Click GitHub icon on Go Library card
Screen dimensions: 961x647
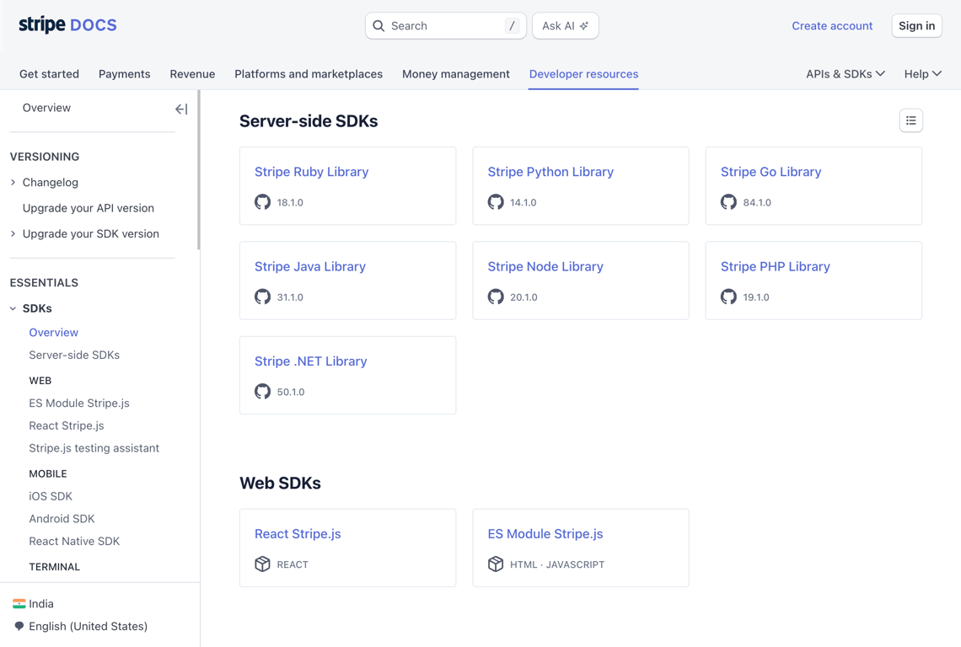pyautogui.click(x=728, y=202)
